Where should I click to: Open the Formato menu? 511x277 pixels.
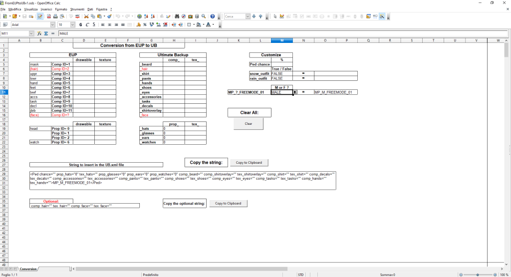(x=62, y=9)
